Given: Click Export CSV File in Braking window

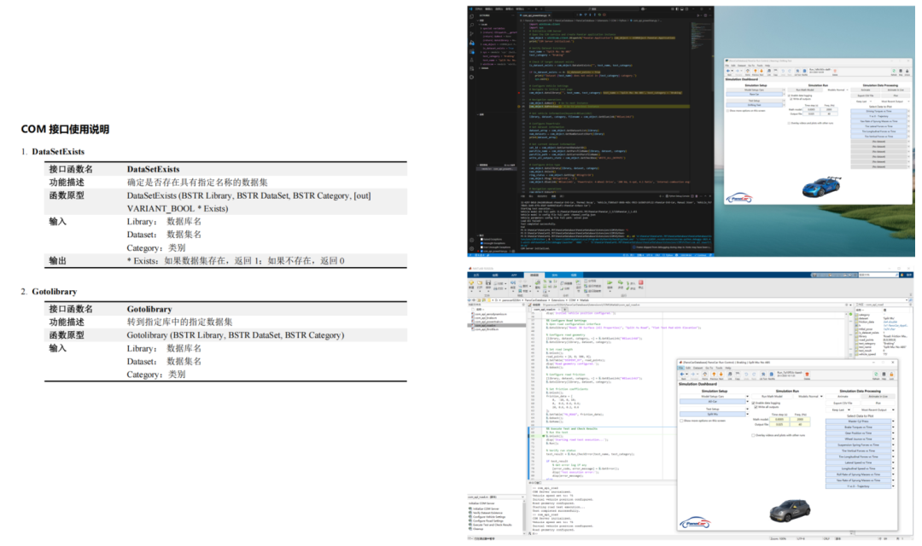Looking at the screenshot, I should point(843,404).
